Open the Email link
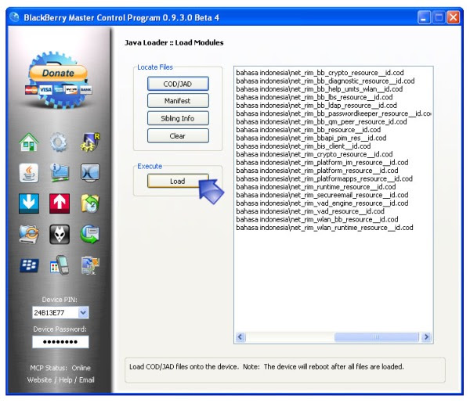470x403 pixels. tap(87, 380)
